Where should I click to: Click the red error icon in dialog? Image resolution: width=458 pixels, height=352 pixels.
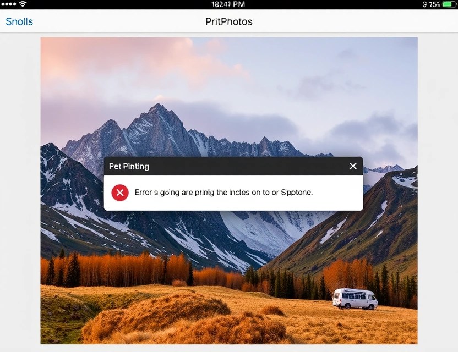(120, 193)
